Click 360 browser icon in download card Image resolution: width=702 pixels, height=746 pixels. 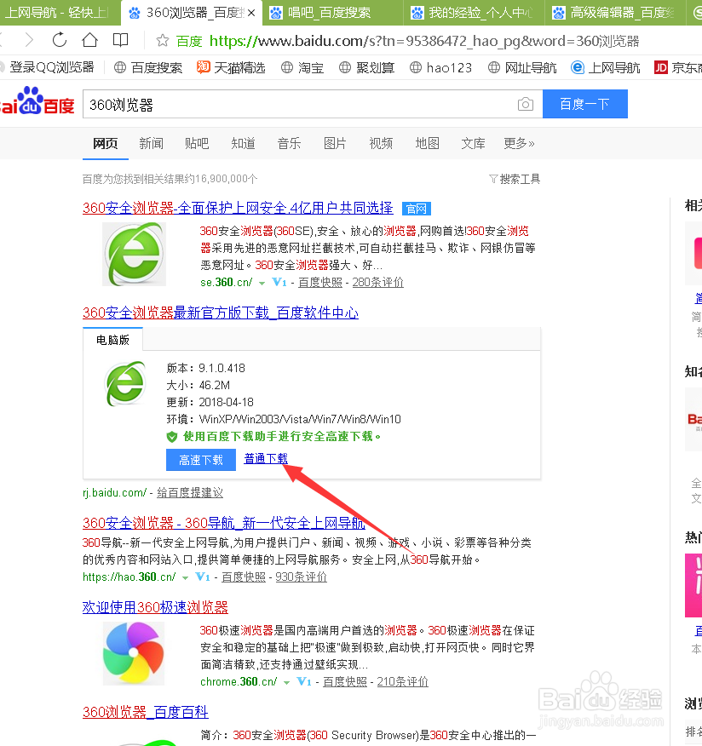pos(125,383)
